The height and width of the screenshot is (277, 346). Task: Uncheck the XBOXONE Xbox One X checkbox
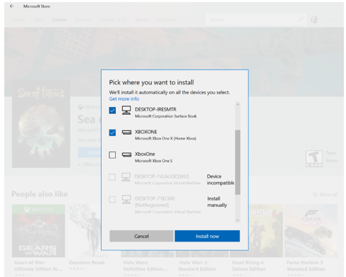coord(112,132)
